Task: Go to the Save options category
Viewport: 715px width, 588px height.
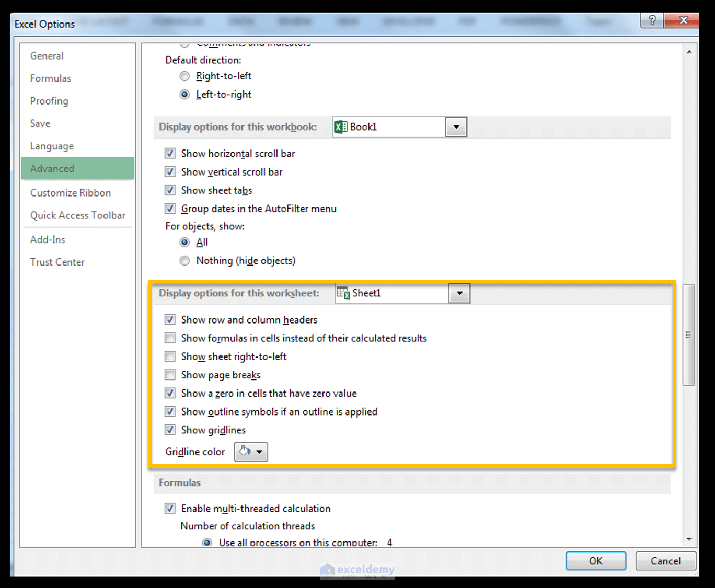Action: (x=77, y=123)
